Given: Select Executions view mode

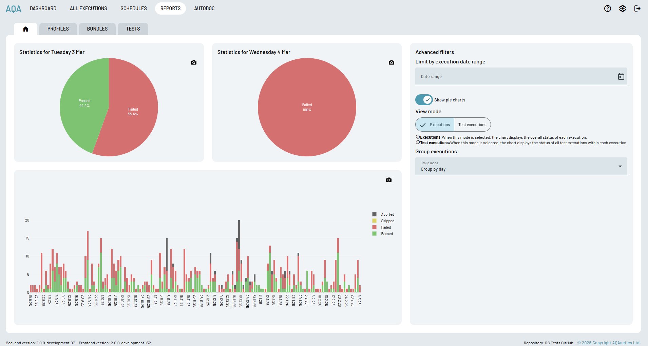Looking at the screenshot, I should pos(435,125).
